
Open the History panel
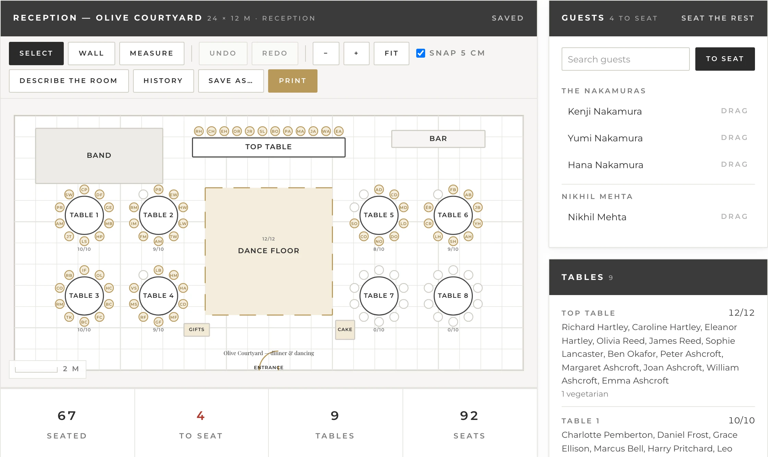tap(163, 81)
